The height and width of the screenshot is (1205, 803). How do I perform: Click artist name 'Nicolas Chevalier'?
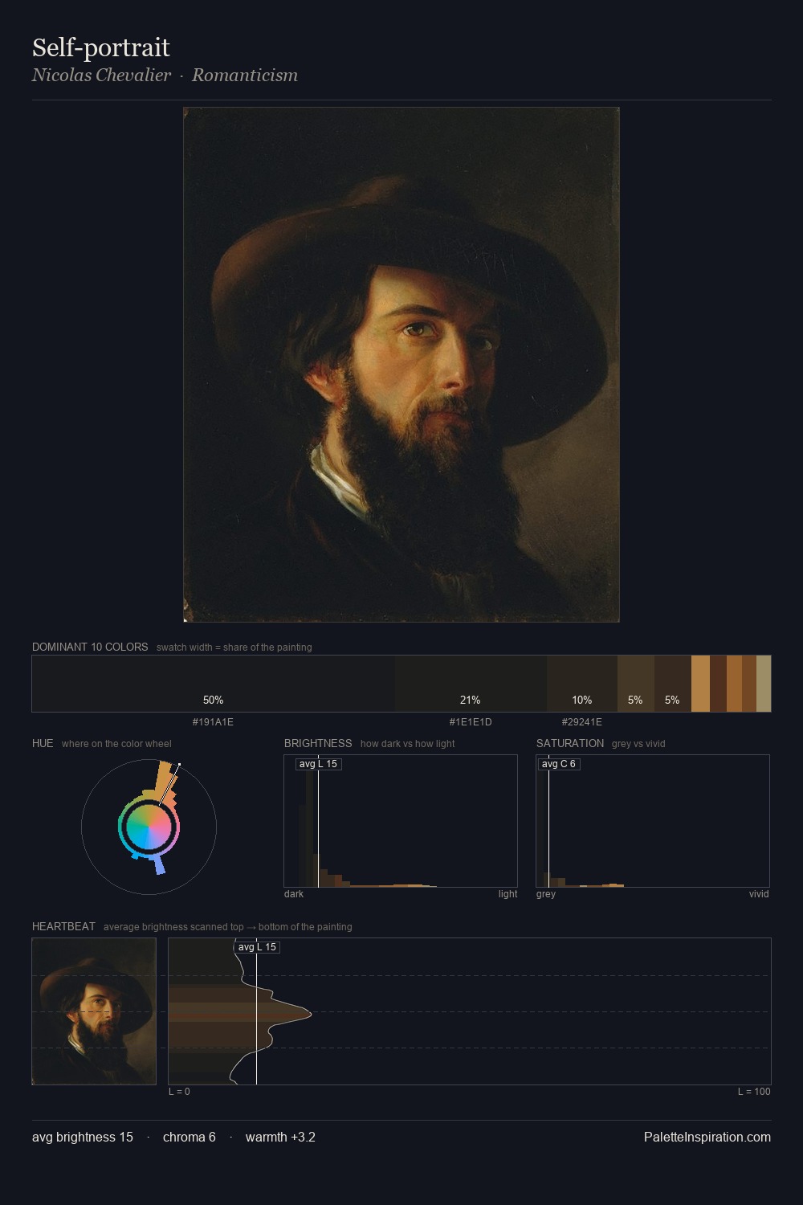coord(101,76)
